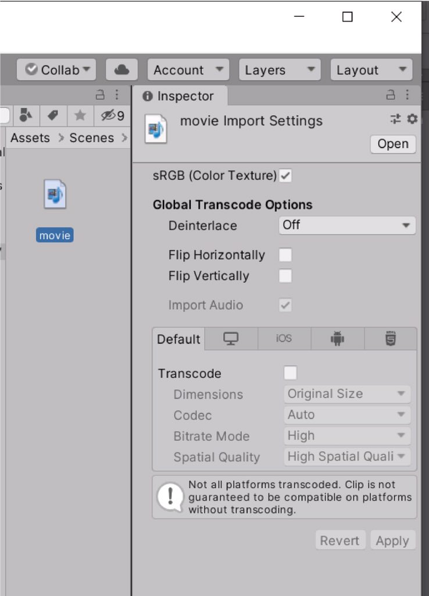The image size is (429, 596).
Task: Select the PC standalone monitor tab
Action: (x=231, y=339)
